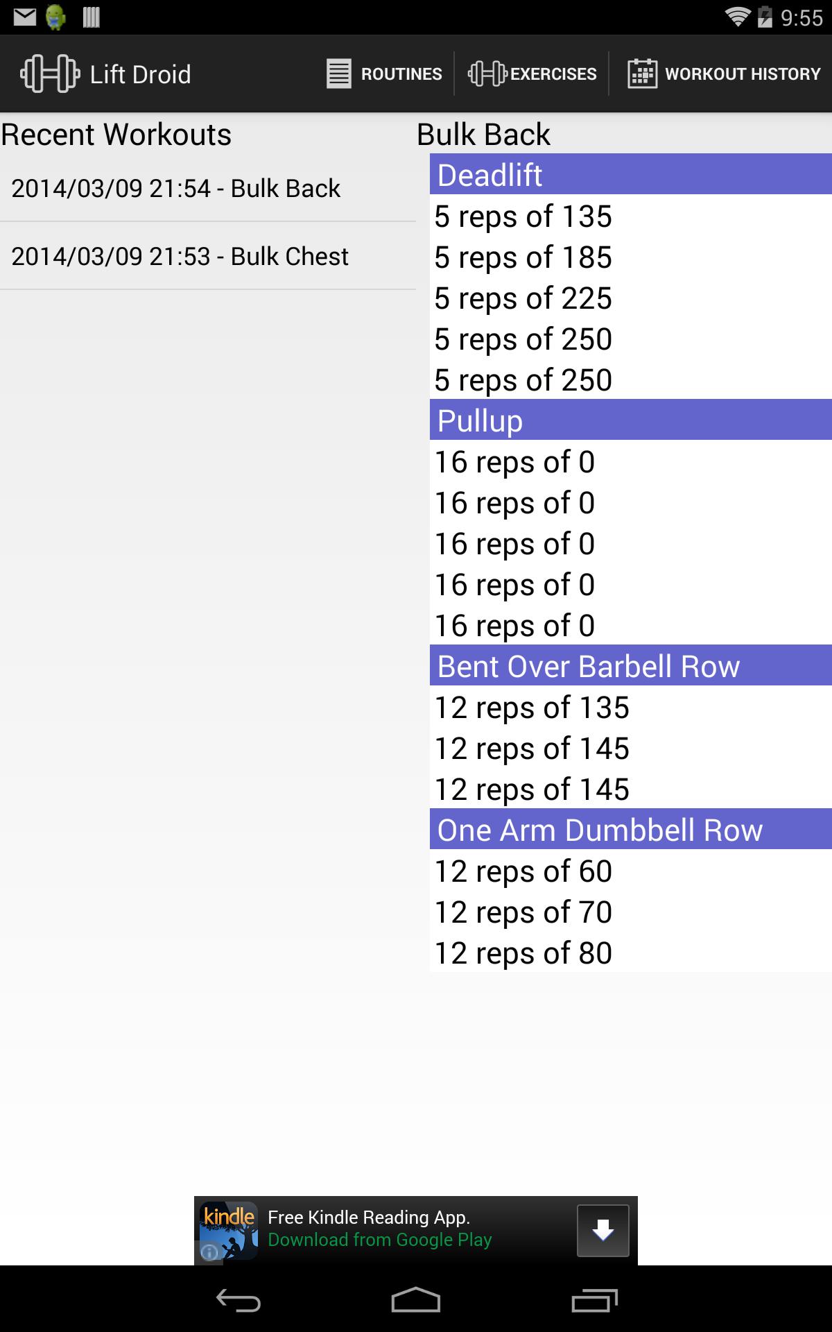Open the Routines list icon

(338, 74)
